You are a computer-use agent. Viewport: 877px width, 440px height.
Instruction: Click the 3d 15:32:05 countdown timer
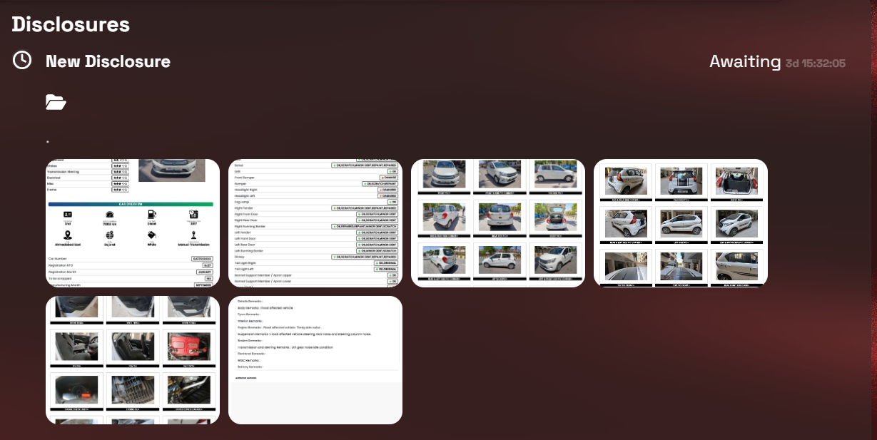coord(815,63)
